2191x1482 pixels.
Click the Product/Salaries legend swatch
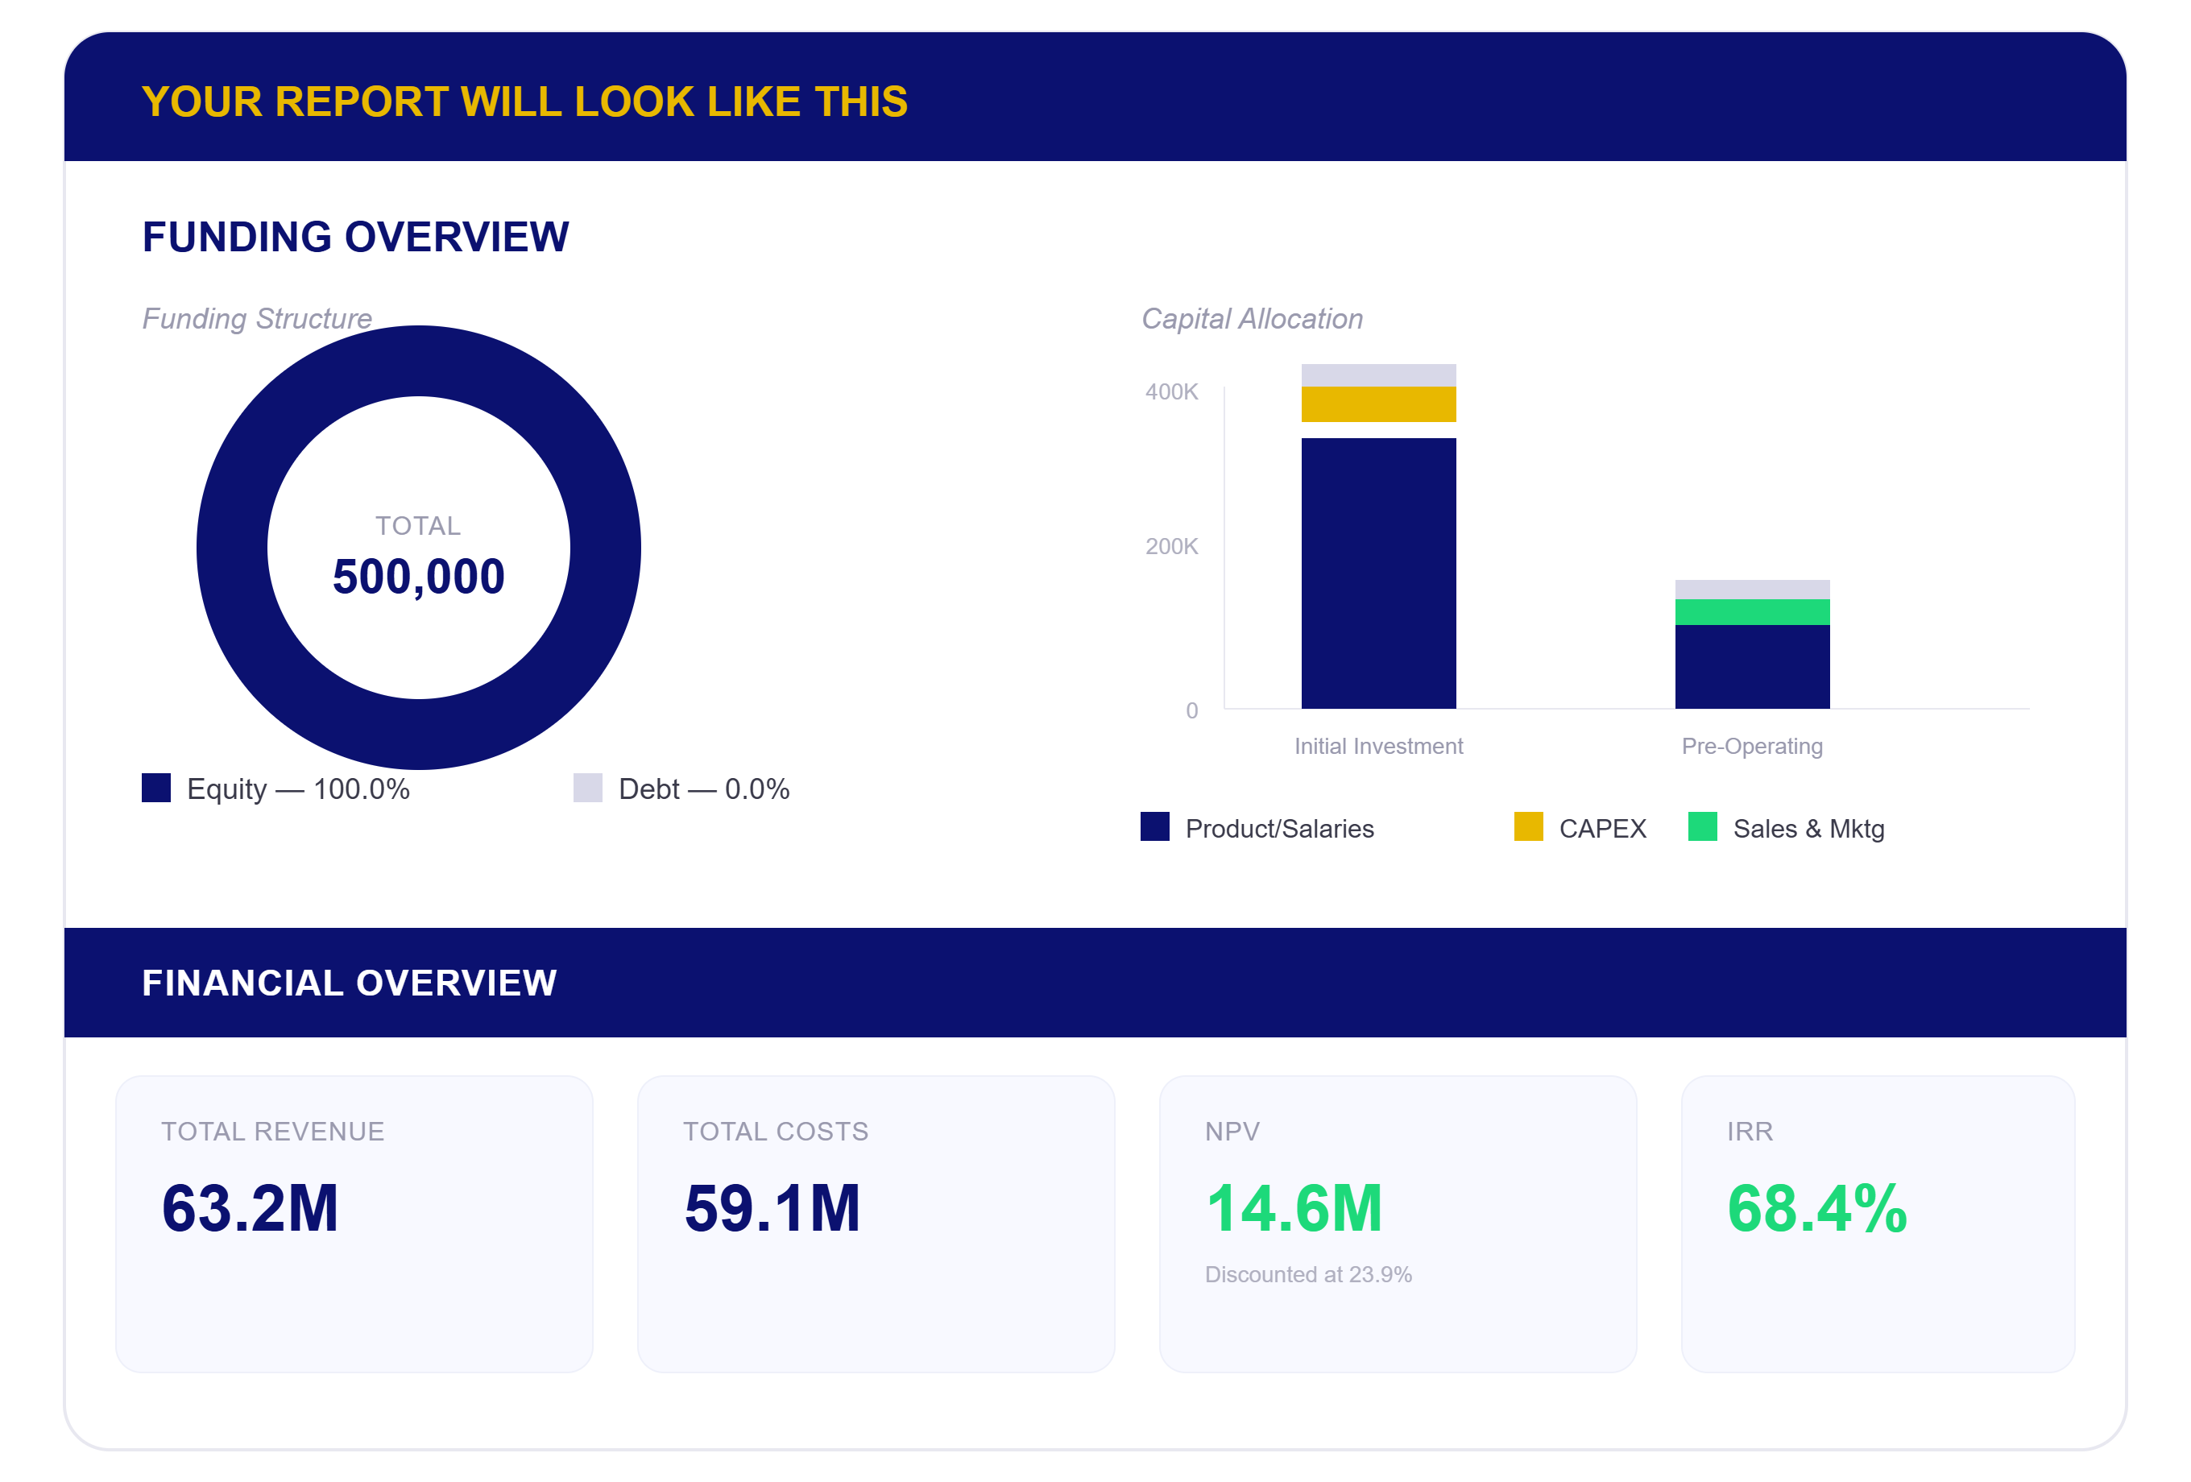click(1155, 827)
